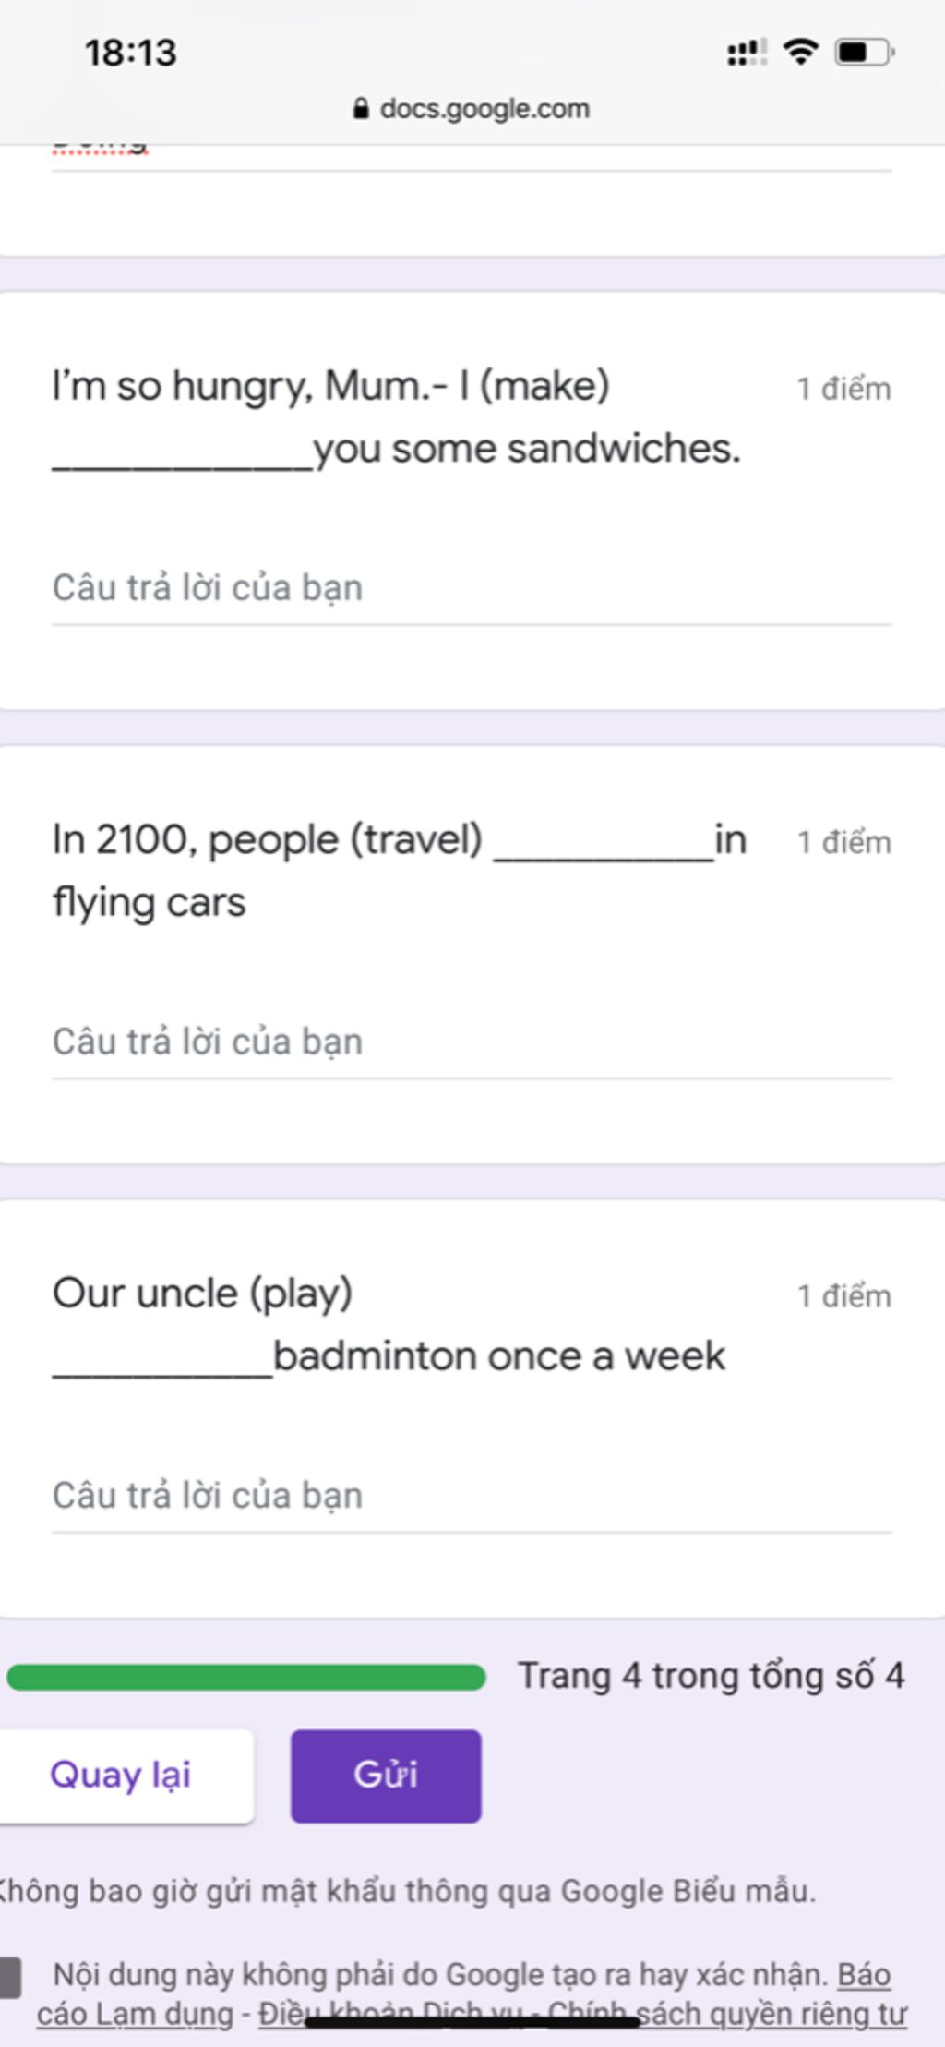The image size is (945, 2047).
Task: Tap the cellular signal icon
Action: point(747,53)
